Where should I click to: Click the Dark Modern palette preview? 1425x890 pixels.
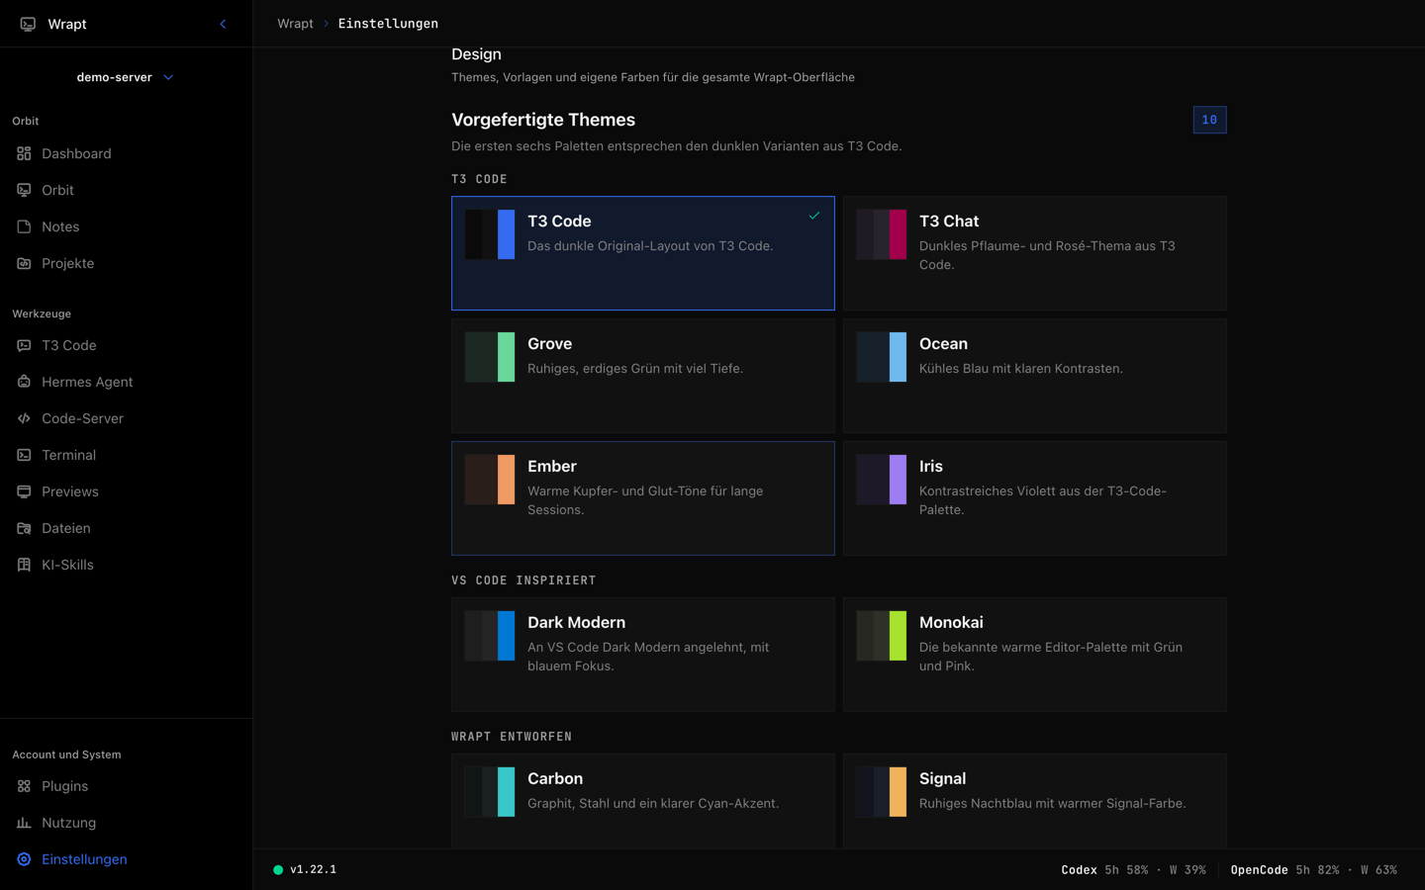pyautogui.click(x=490, y=636)
